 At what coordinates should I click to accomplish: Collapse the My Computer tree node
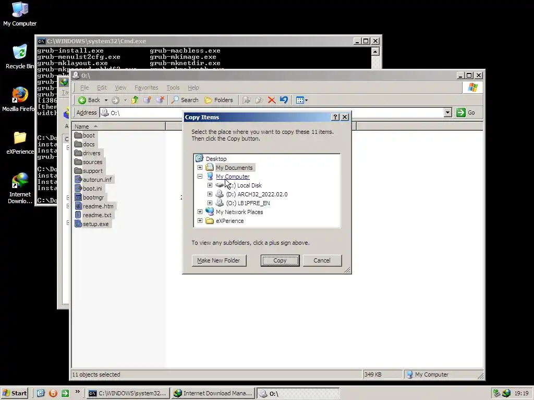200,176
